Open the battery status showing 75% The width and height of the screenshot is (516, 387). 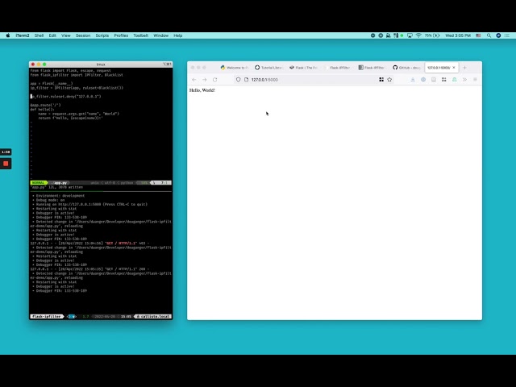(x=432, y=35)
